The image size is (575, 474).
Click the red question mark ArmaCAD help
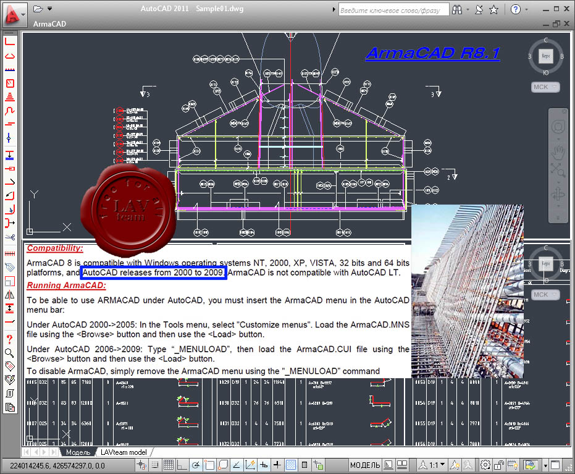[x=10, y=339]
